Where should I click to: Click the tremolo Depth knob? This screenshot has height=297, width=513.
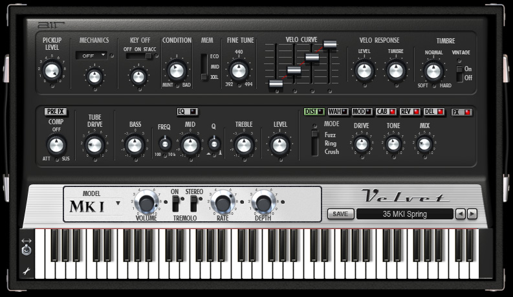pos(262,203)
